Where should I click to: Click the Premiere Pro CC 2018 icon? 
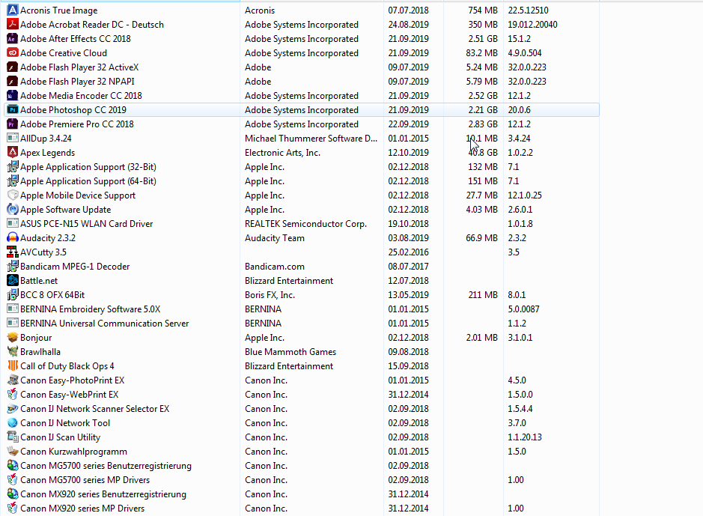point(13,124)
